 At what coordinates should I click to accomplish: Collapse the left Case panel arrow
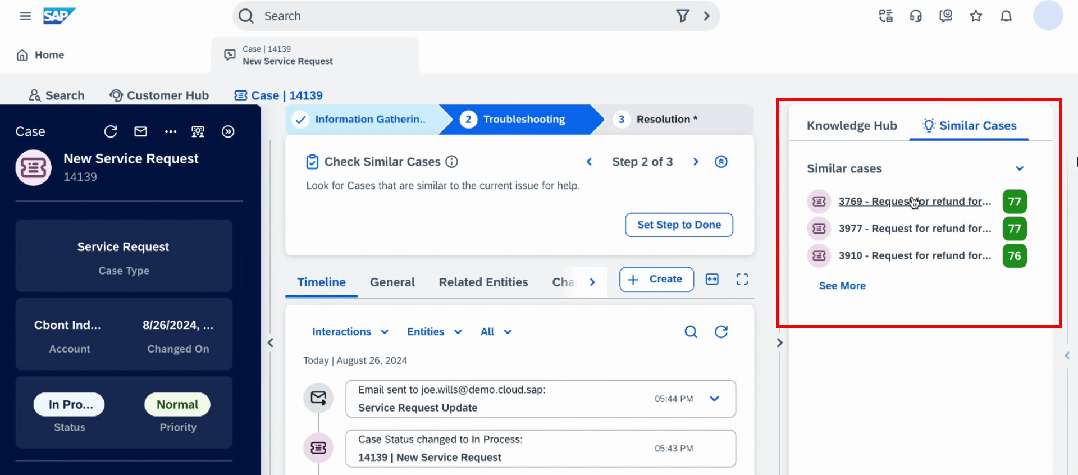pyautogui.click(x=270, y=342)
